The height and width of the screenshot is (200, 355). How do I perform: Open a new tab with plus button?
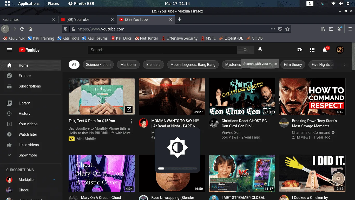(179, 19)
